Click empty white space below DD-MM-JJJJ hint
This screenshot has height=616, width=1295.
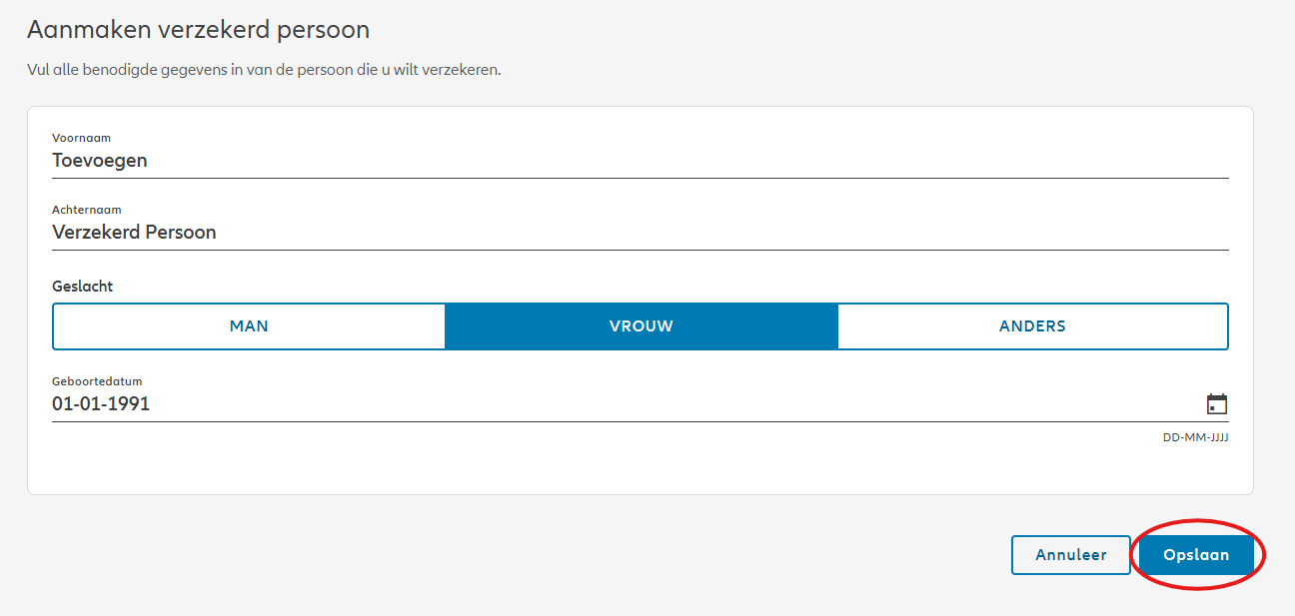640,469
